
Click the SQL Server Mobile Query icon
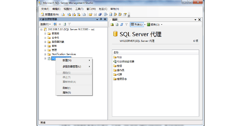84,15
